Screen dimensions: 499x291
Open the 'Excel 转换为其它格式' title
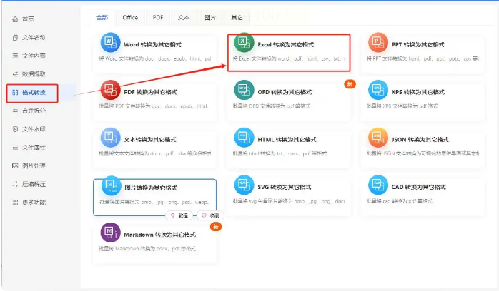[x=286, y=44]
